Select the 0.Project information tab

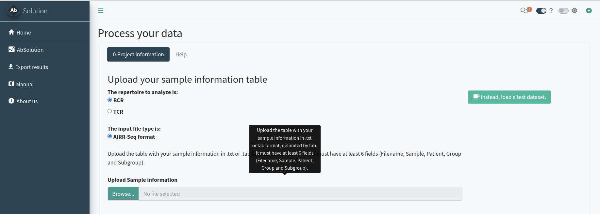[138, 54]
